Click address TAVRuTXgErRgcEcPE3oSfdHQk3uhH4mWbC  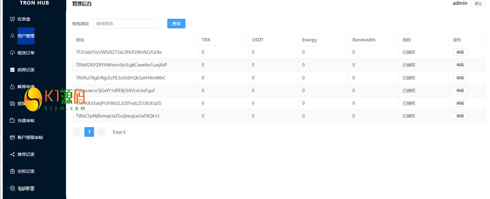[121, 78]
